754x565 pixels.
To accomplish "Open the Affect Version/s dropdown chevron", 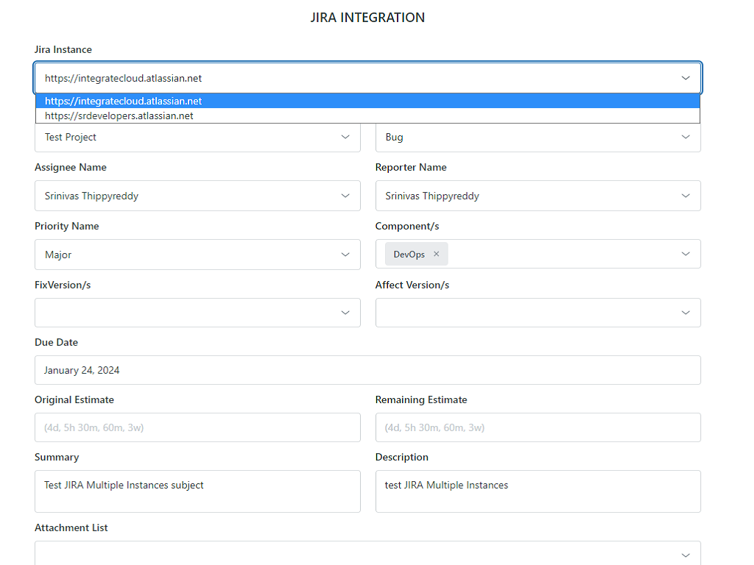I will pyautogui.click(x=685, y=313).
